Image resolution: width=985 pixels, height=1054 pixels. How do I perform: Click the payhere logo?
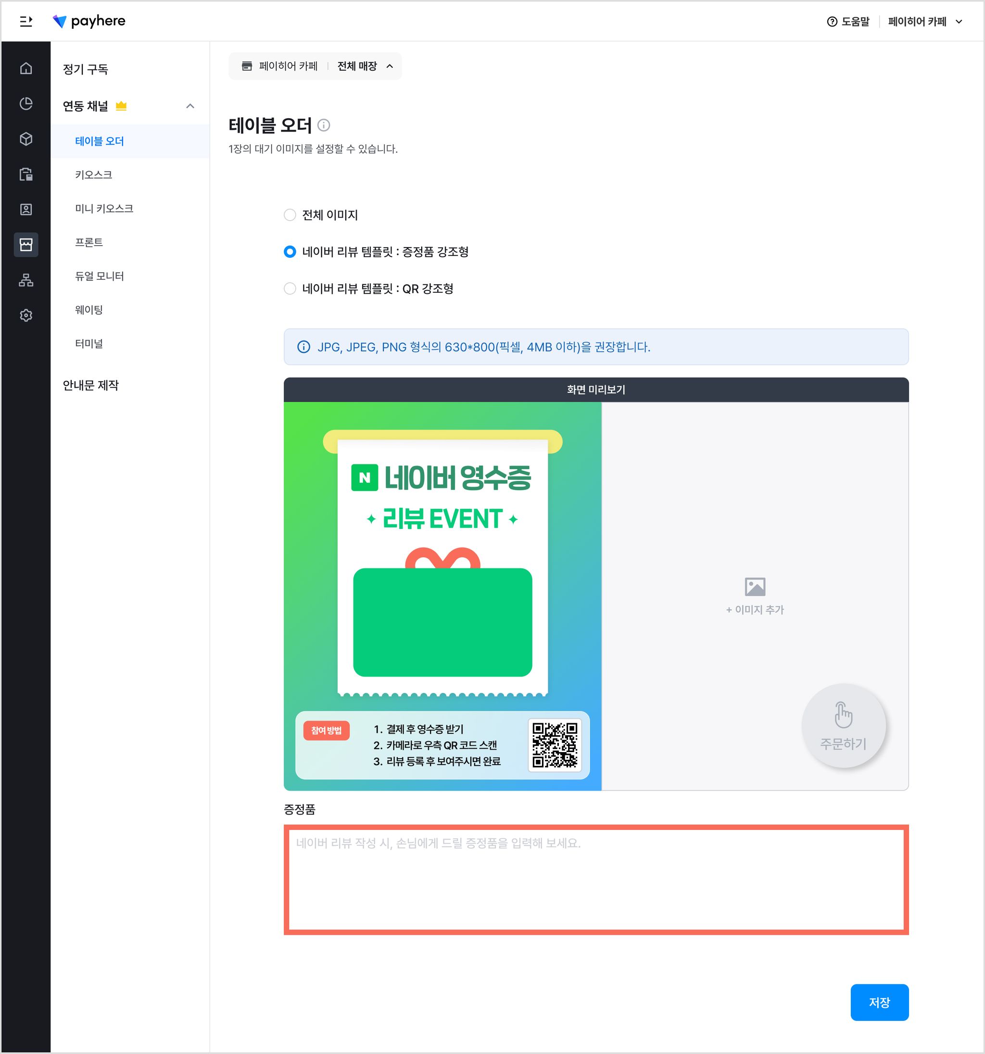[89, 21]
